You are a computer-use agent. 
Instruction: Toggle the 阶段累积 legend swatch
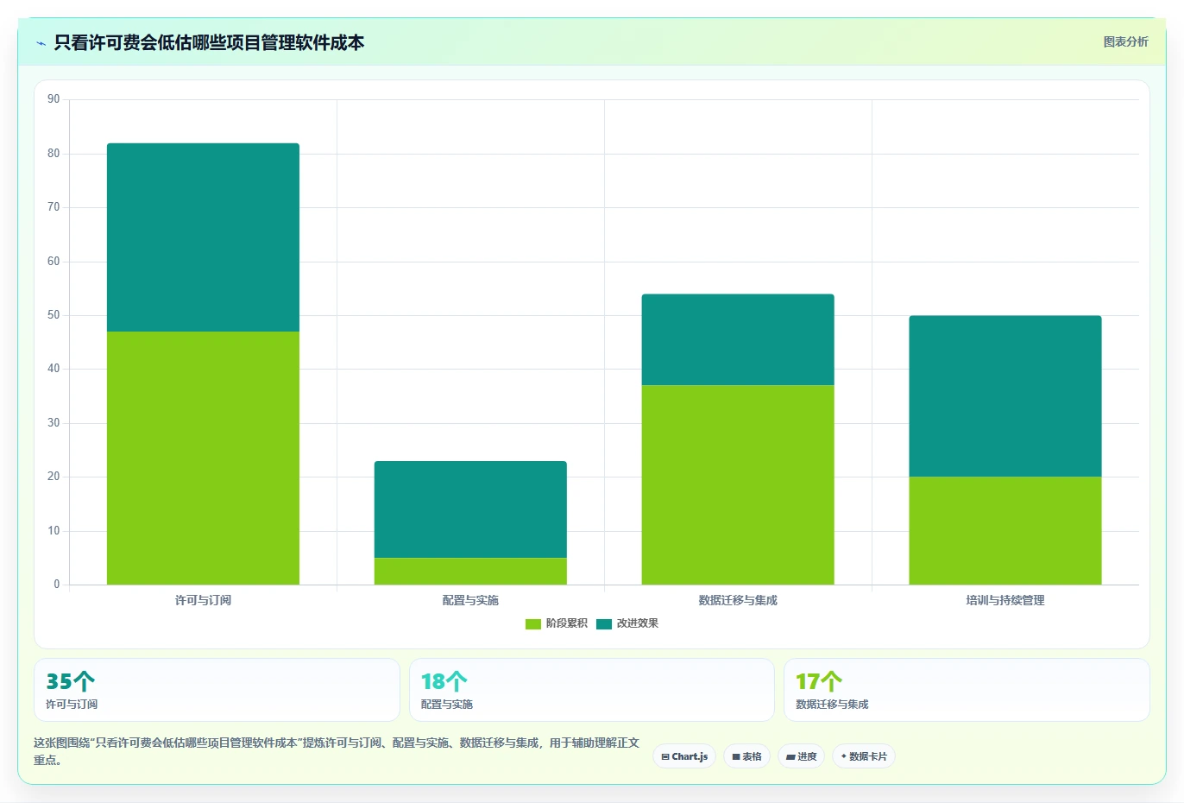(533, 623)
